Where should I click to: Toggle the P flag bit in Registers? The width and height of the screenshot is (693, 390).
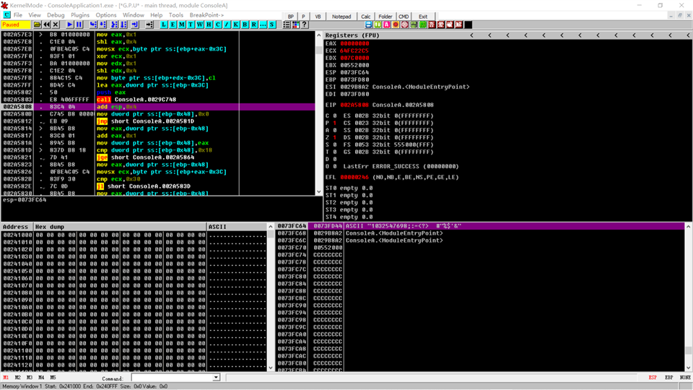[334, 122]
